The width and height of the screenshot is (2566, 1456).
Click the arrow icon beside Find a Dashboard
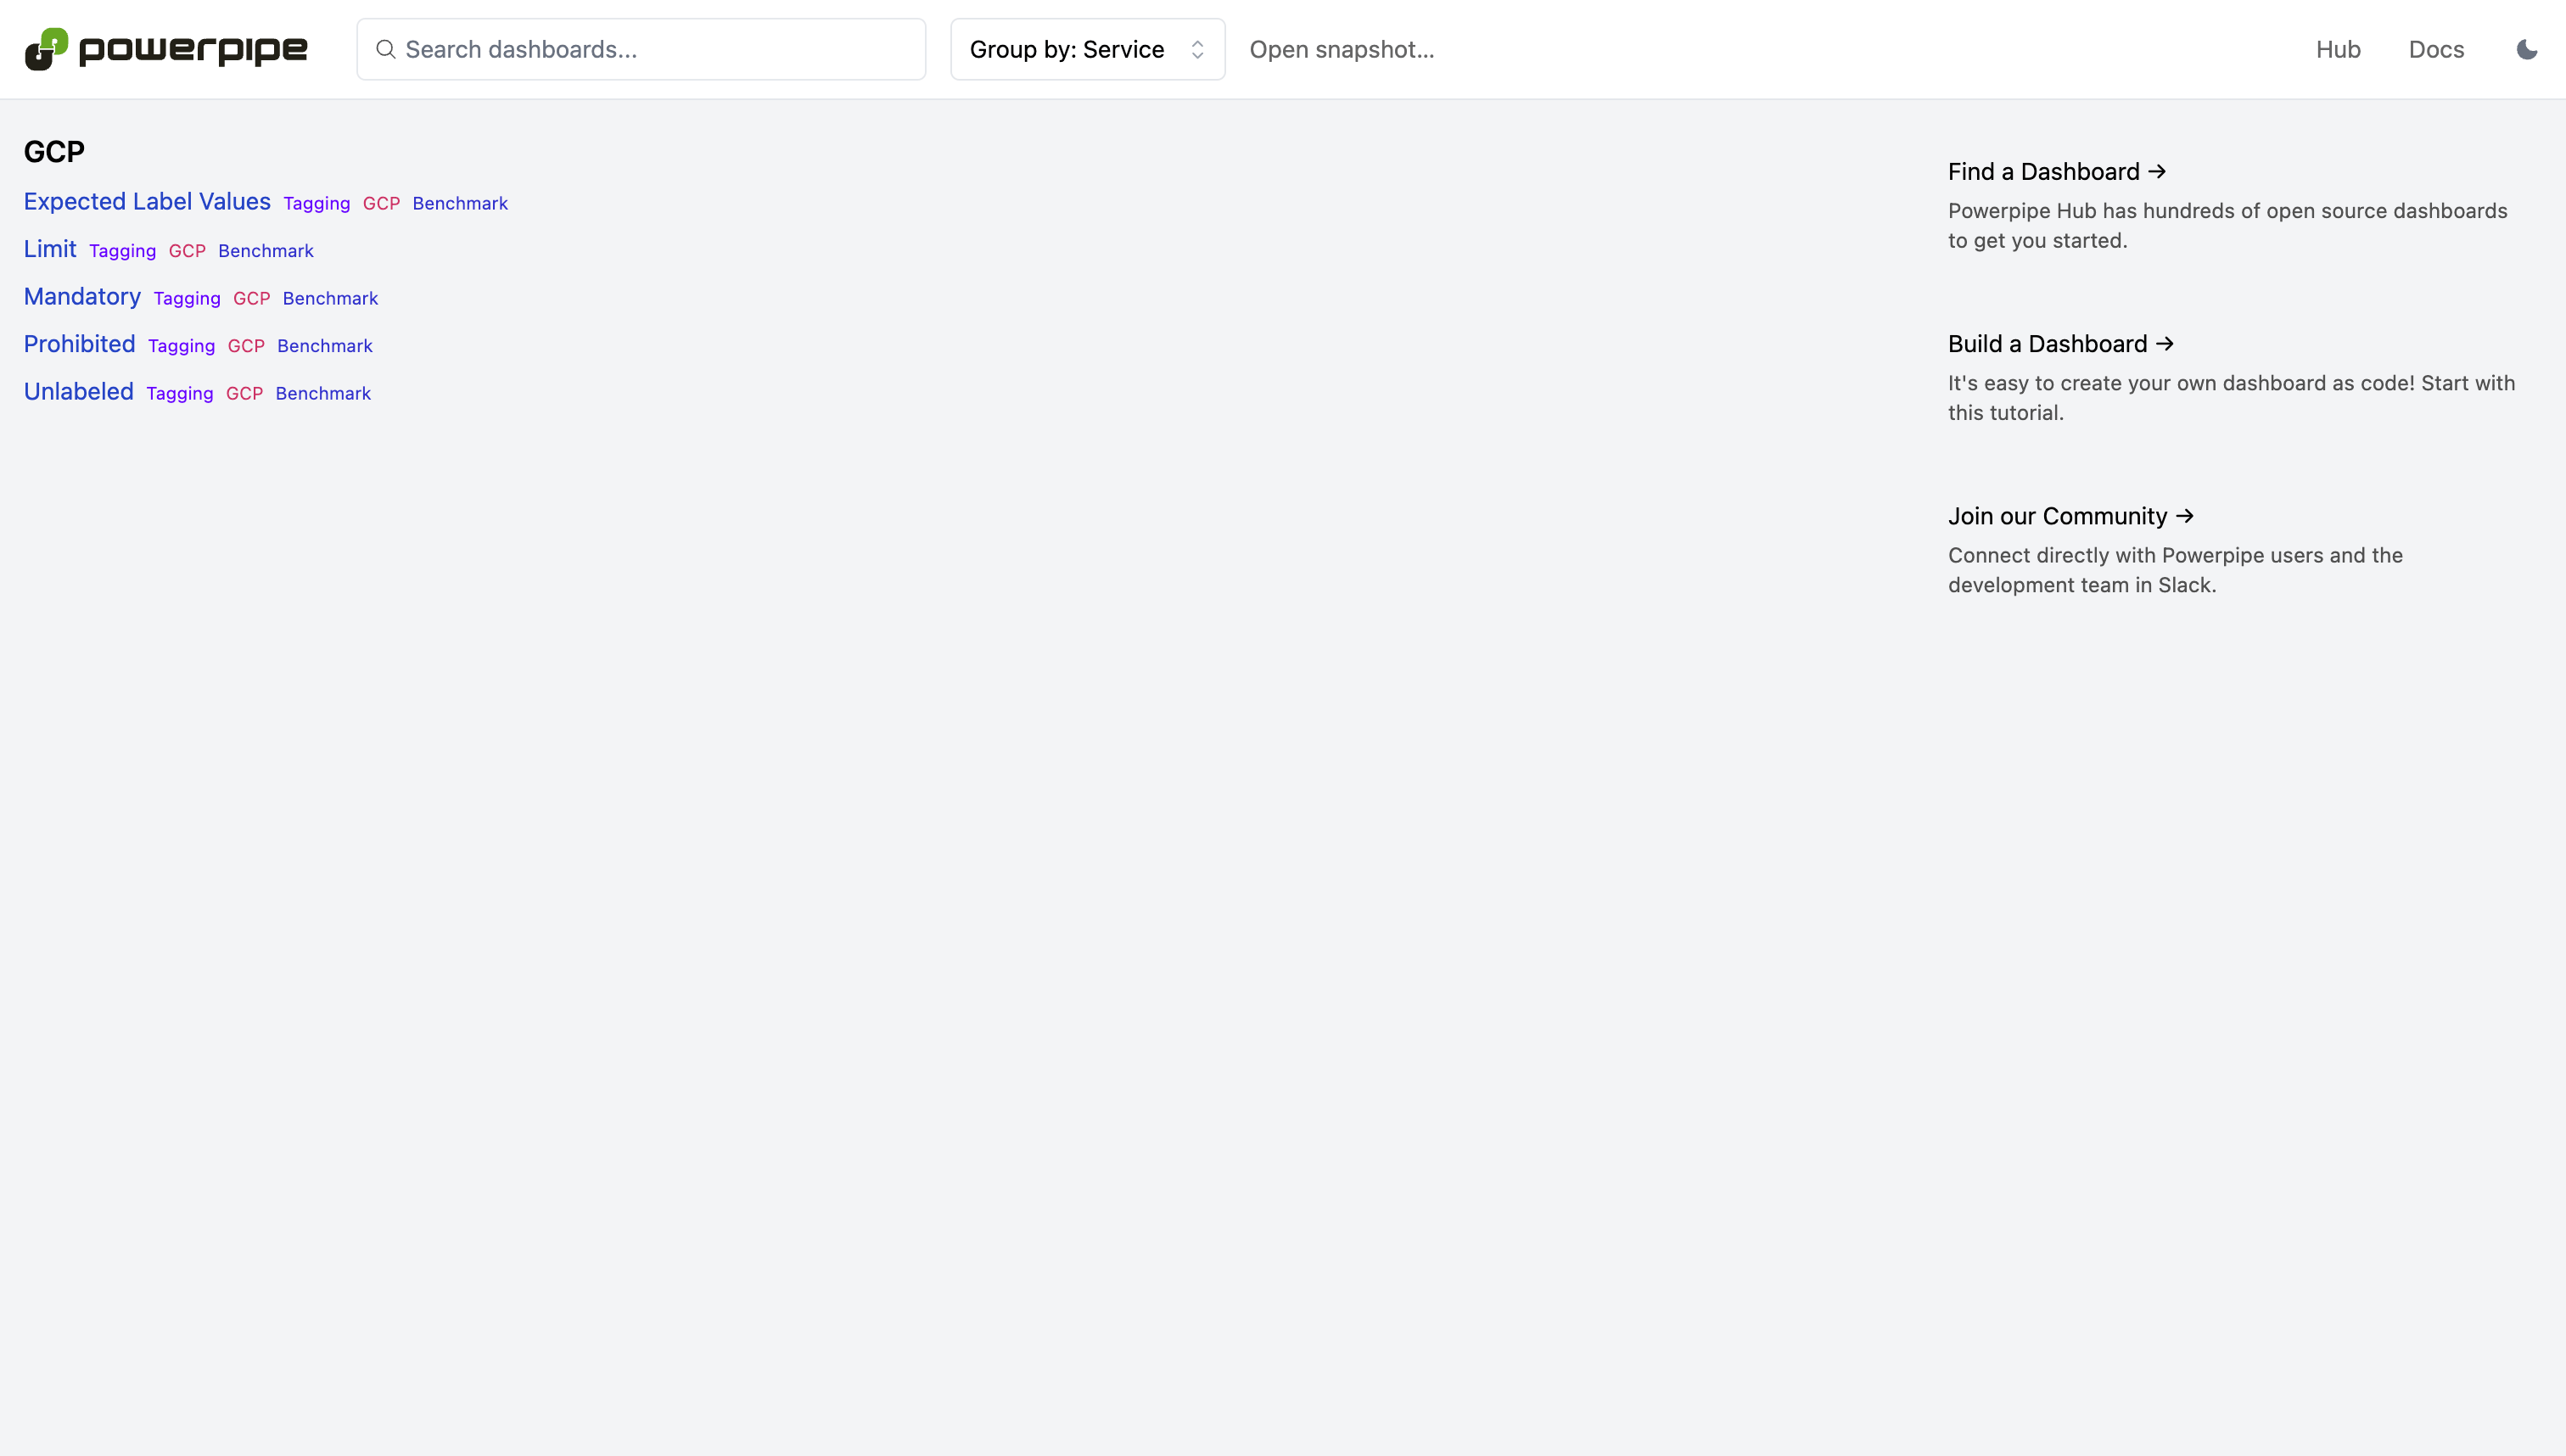[2157, 171]
